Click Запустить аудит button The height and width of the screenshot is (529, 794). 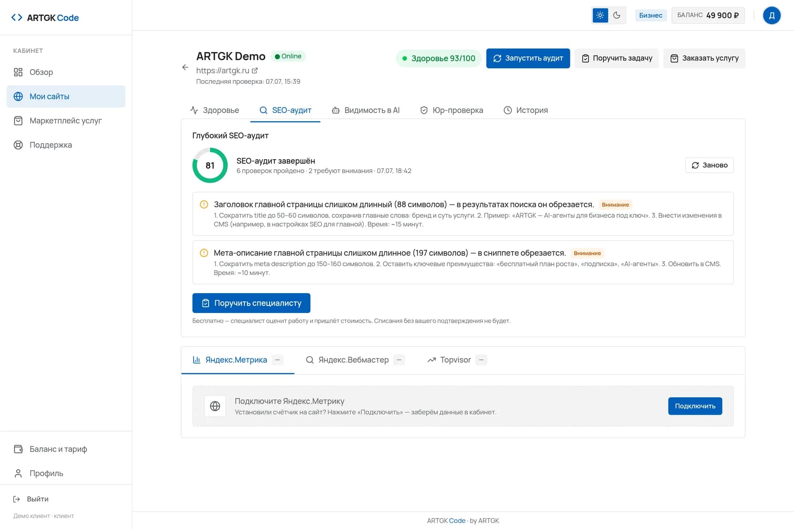(x=528, y=58)
